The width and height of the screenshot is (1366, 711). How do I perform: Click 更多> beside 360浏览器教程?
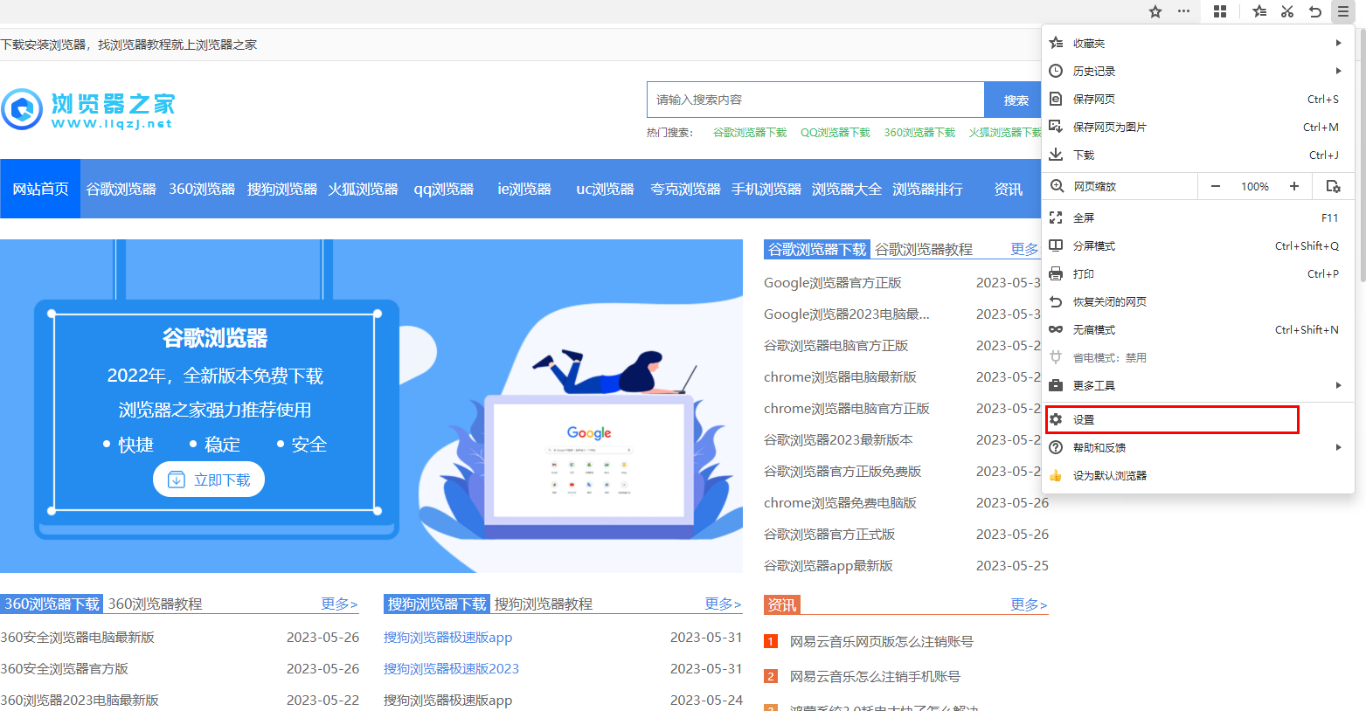(339, 604)
